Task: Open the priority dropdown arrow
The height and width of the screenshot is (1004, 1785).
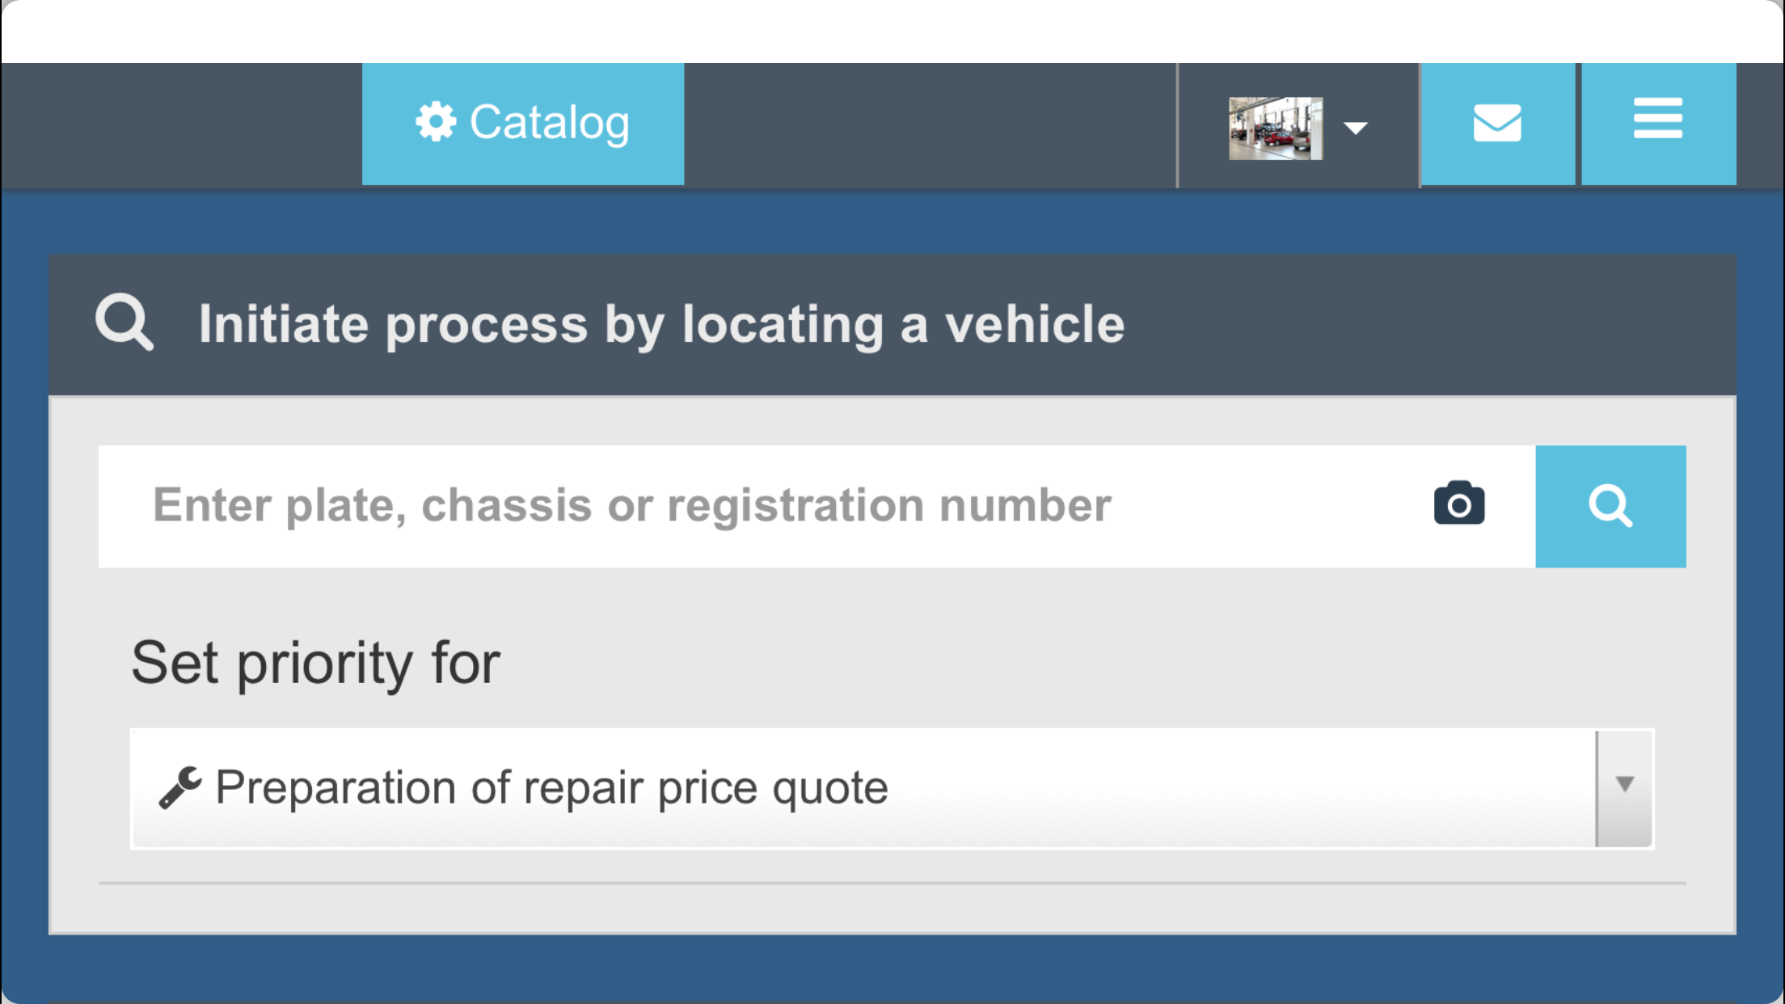Action: [1625, 788]
